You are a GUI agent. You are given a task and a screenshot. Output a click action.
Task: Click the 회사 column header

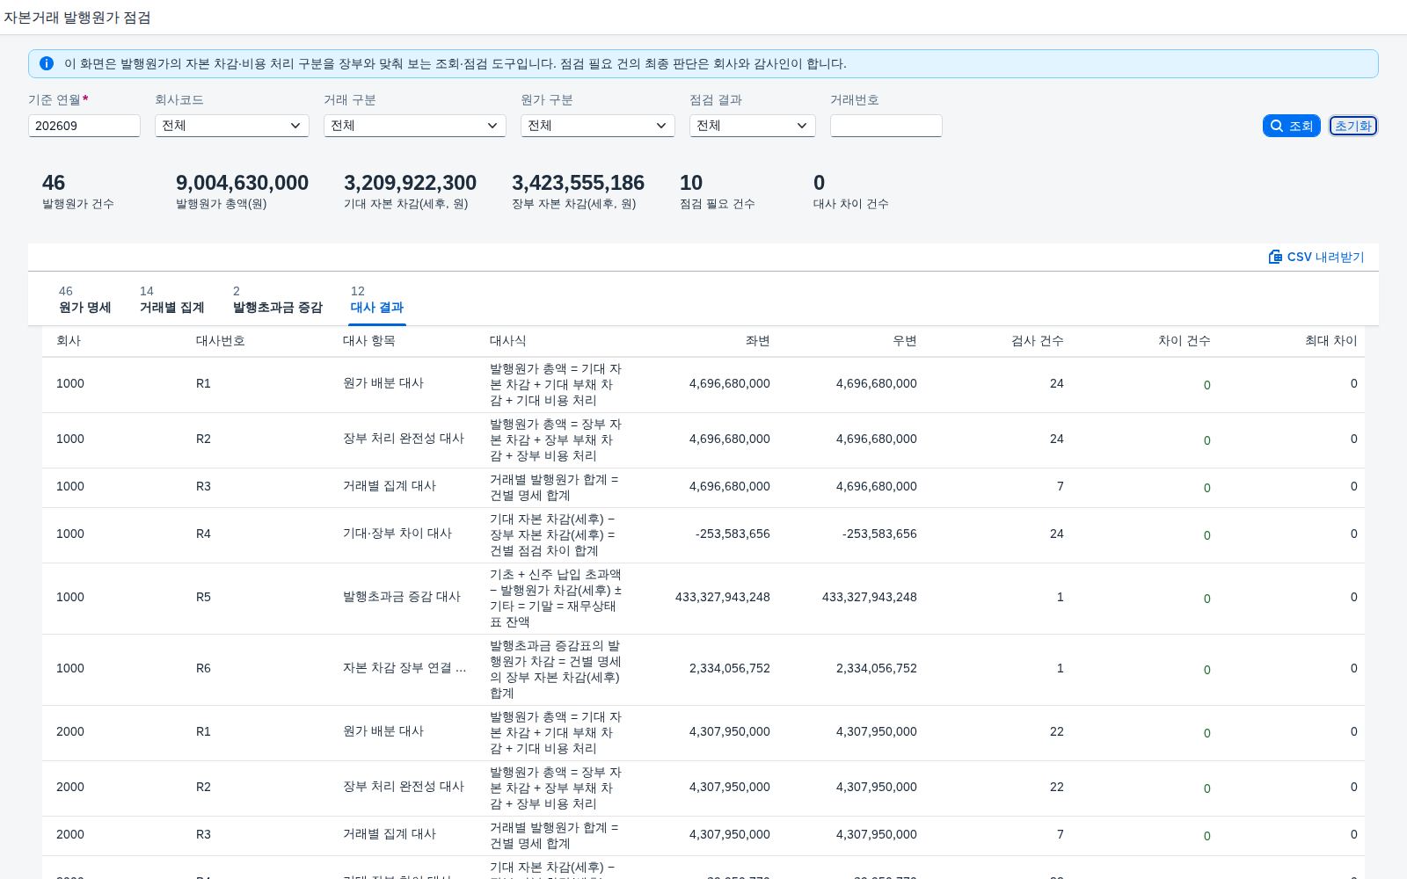[x=69, y=341]
